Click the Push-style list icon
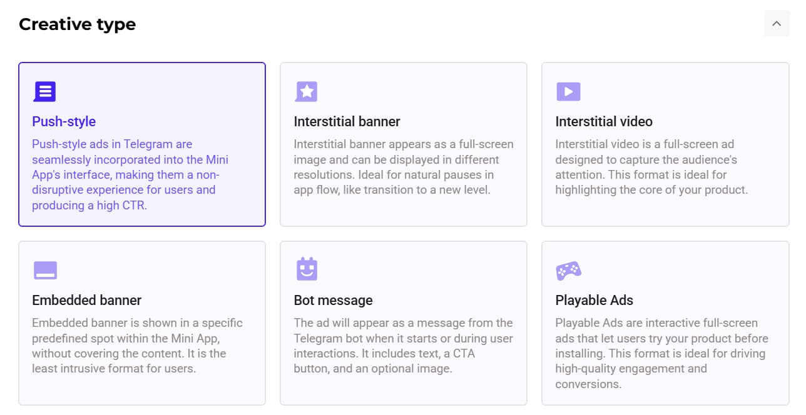This screenshot has width=806, height=415. [44, 92]
